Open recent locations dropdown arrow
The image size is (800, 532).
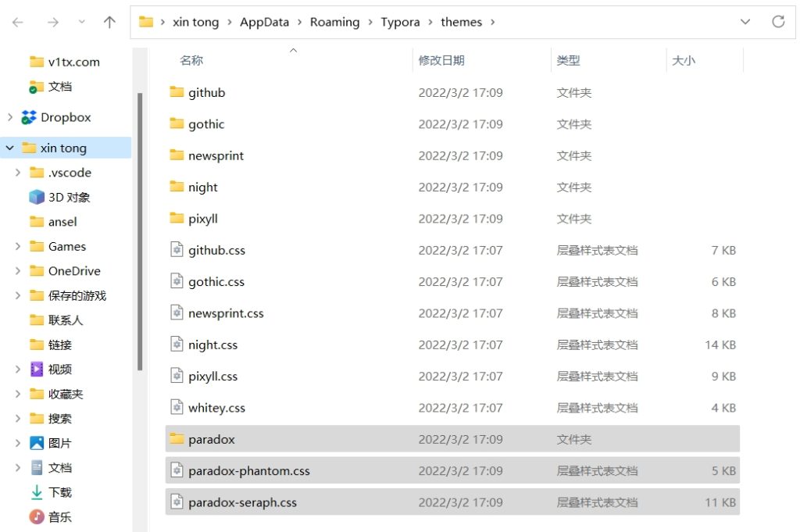click(81, 22)
